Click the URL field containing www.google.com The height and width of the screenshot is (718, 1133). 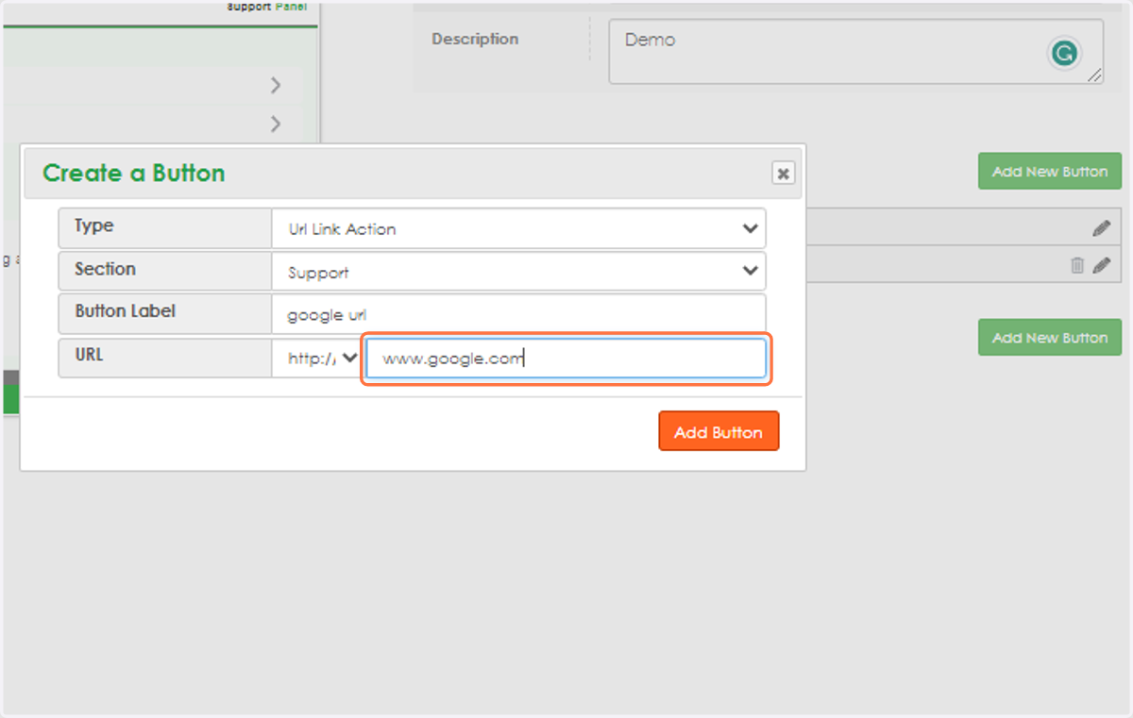coord(566,359)
